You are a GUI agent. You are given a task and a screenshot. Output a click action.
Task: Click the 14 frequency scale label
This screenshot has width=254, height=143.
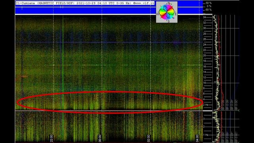click(205, 72)
